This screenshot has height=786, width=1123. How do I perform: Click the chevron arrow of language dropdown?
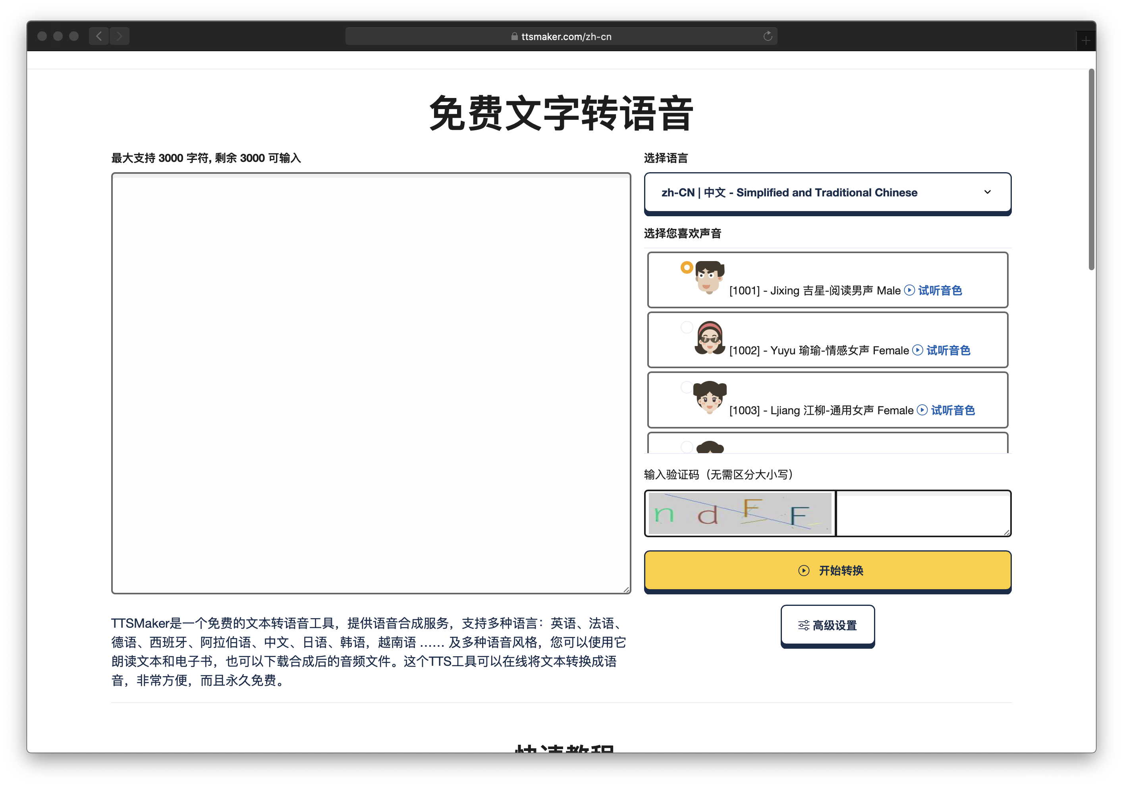coord(988,192)
